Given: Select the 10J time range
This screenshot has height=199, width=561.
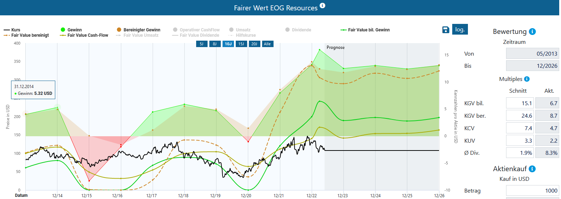Looking at the screenshot, I should click(x=228, y=44).
